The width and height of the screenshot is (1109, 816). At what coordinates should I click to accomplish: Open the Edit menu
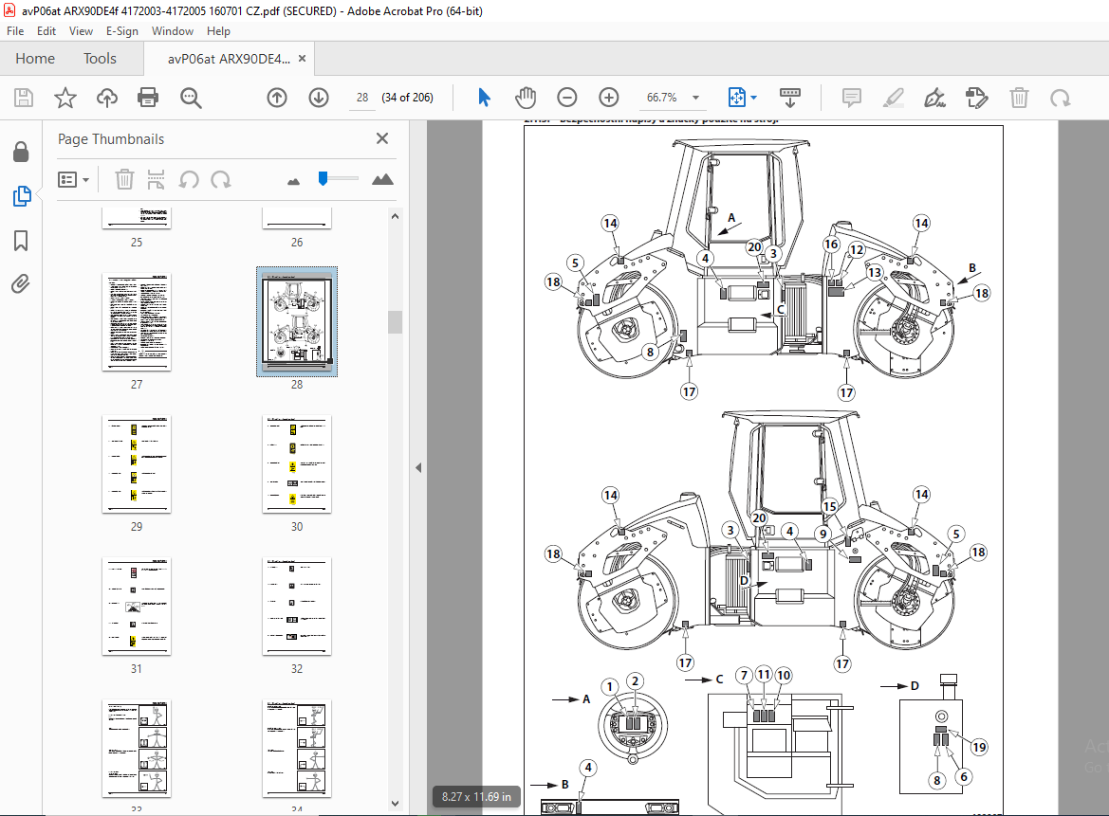(46, 31)
